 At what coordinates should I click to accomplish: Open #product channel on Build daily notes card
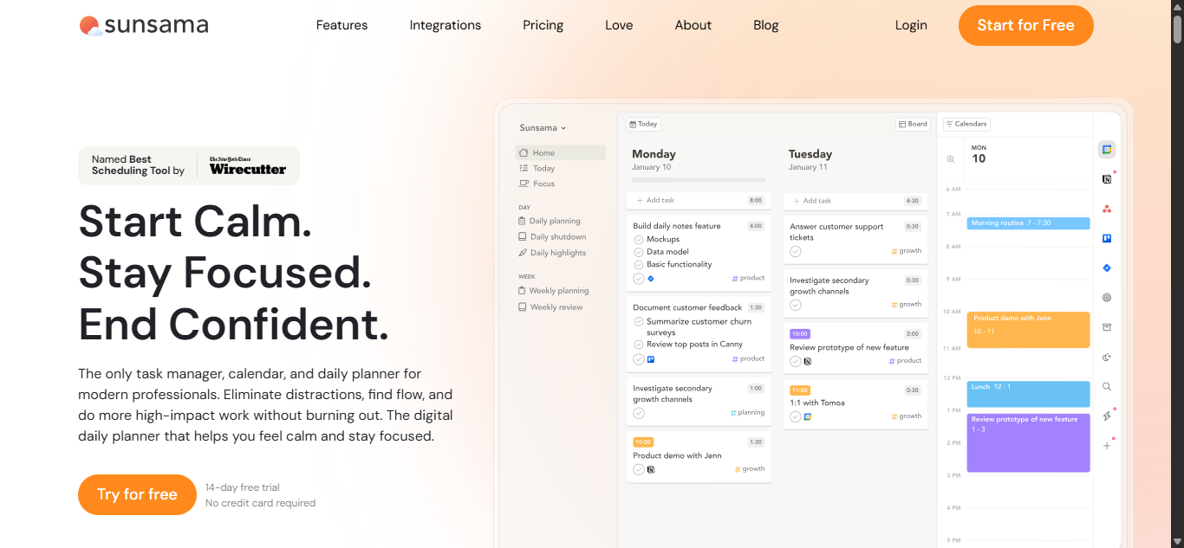click(x=749, y=279)
